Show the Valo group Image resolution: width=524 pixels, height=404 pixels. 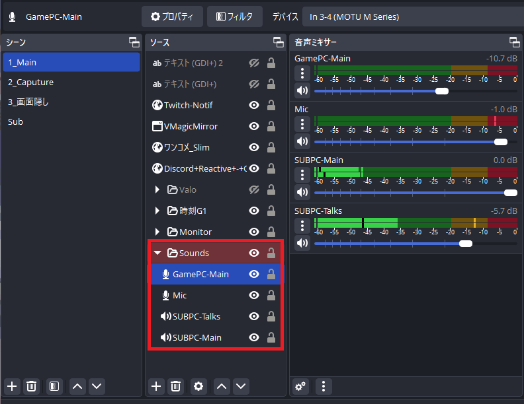[254, 189]
